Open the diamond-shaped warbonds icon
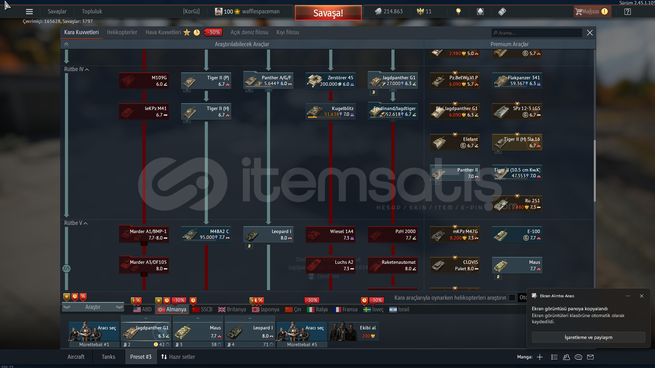 point(480,12)
